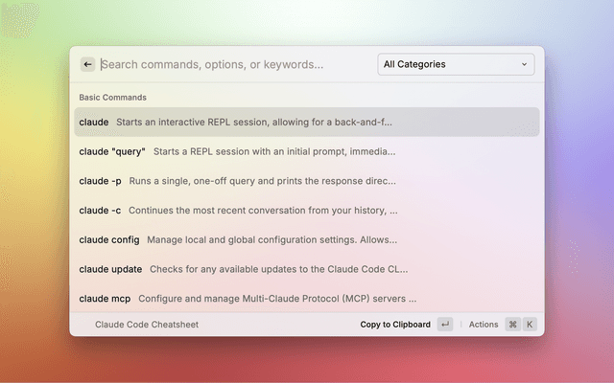Click the description text of claude config
This screenshot has height=383, width=614.
pos(272,239)
